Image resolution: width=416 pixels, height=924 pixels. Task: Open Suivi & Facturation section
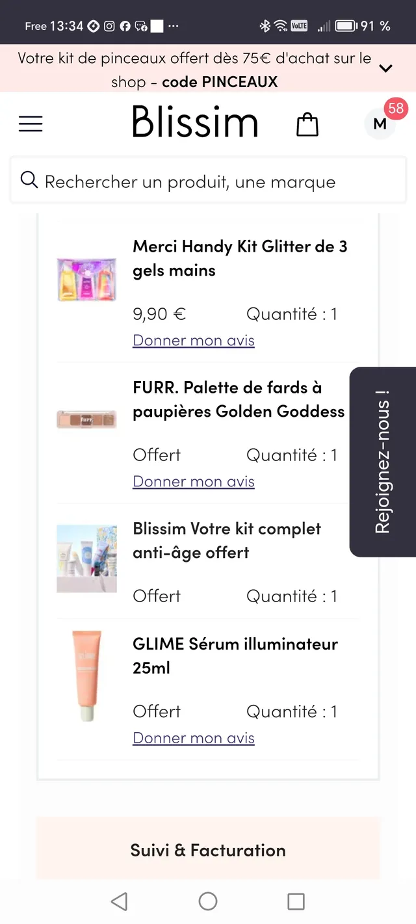tap(208, 849)
